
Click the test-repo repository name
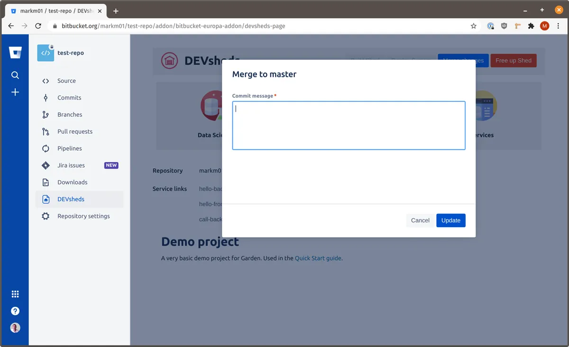(x=71, y=53)
